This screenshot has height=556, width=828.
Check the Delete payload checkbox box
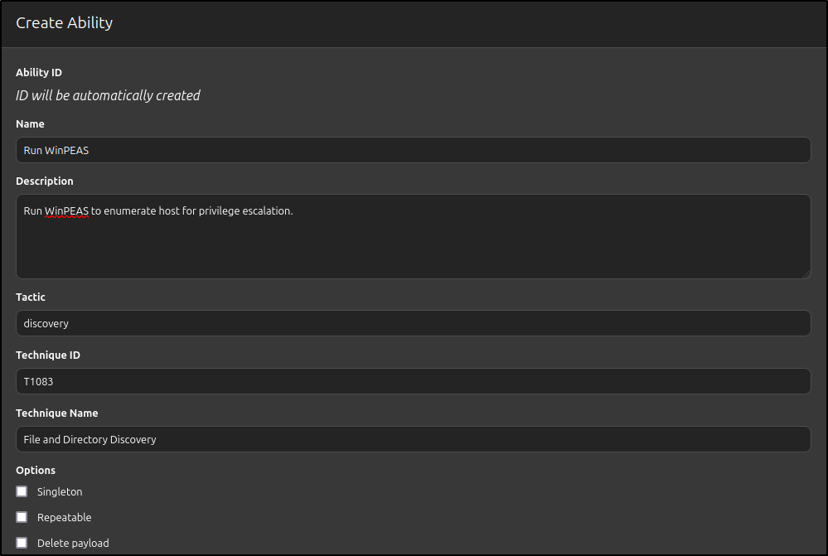pos(22,542)
